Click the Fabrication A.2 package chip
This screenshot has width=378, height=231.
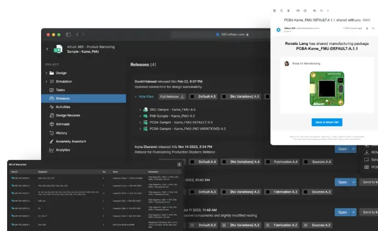coord(282,225)
